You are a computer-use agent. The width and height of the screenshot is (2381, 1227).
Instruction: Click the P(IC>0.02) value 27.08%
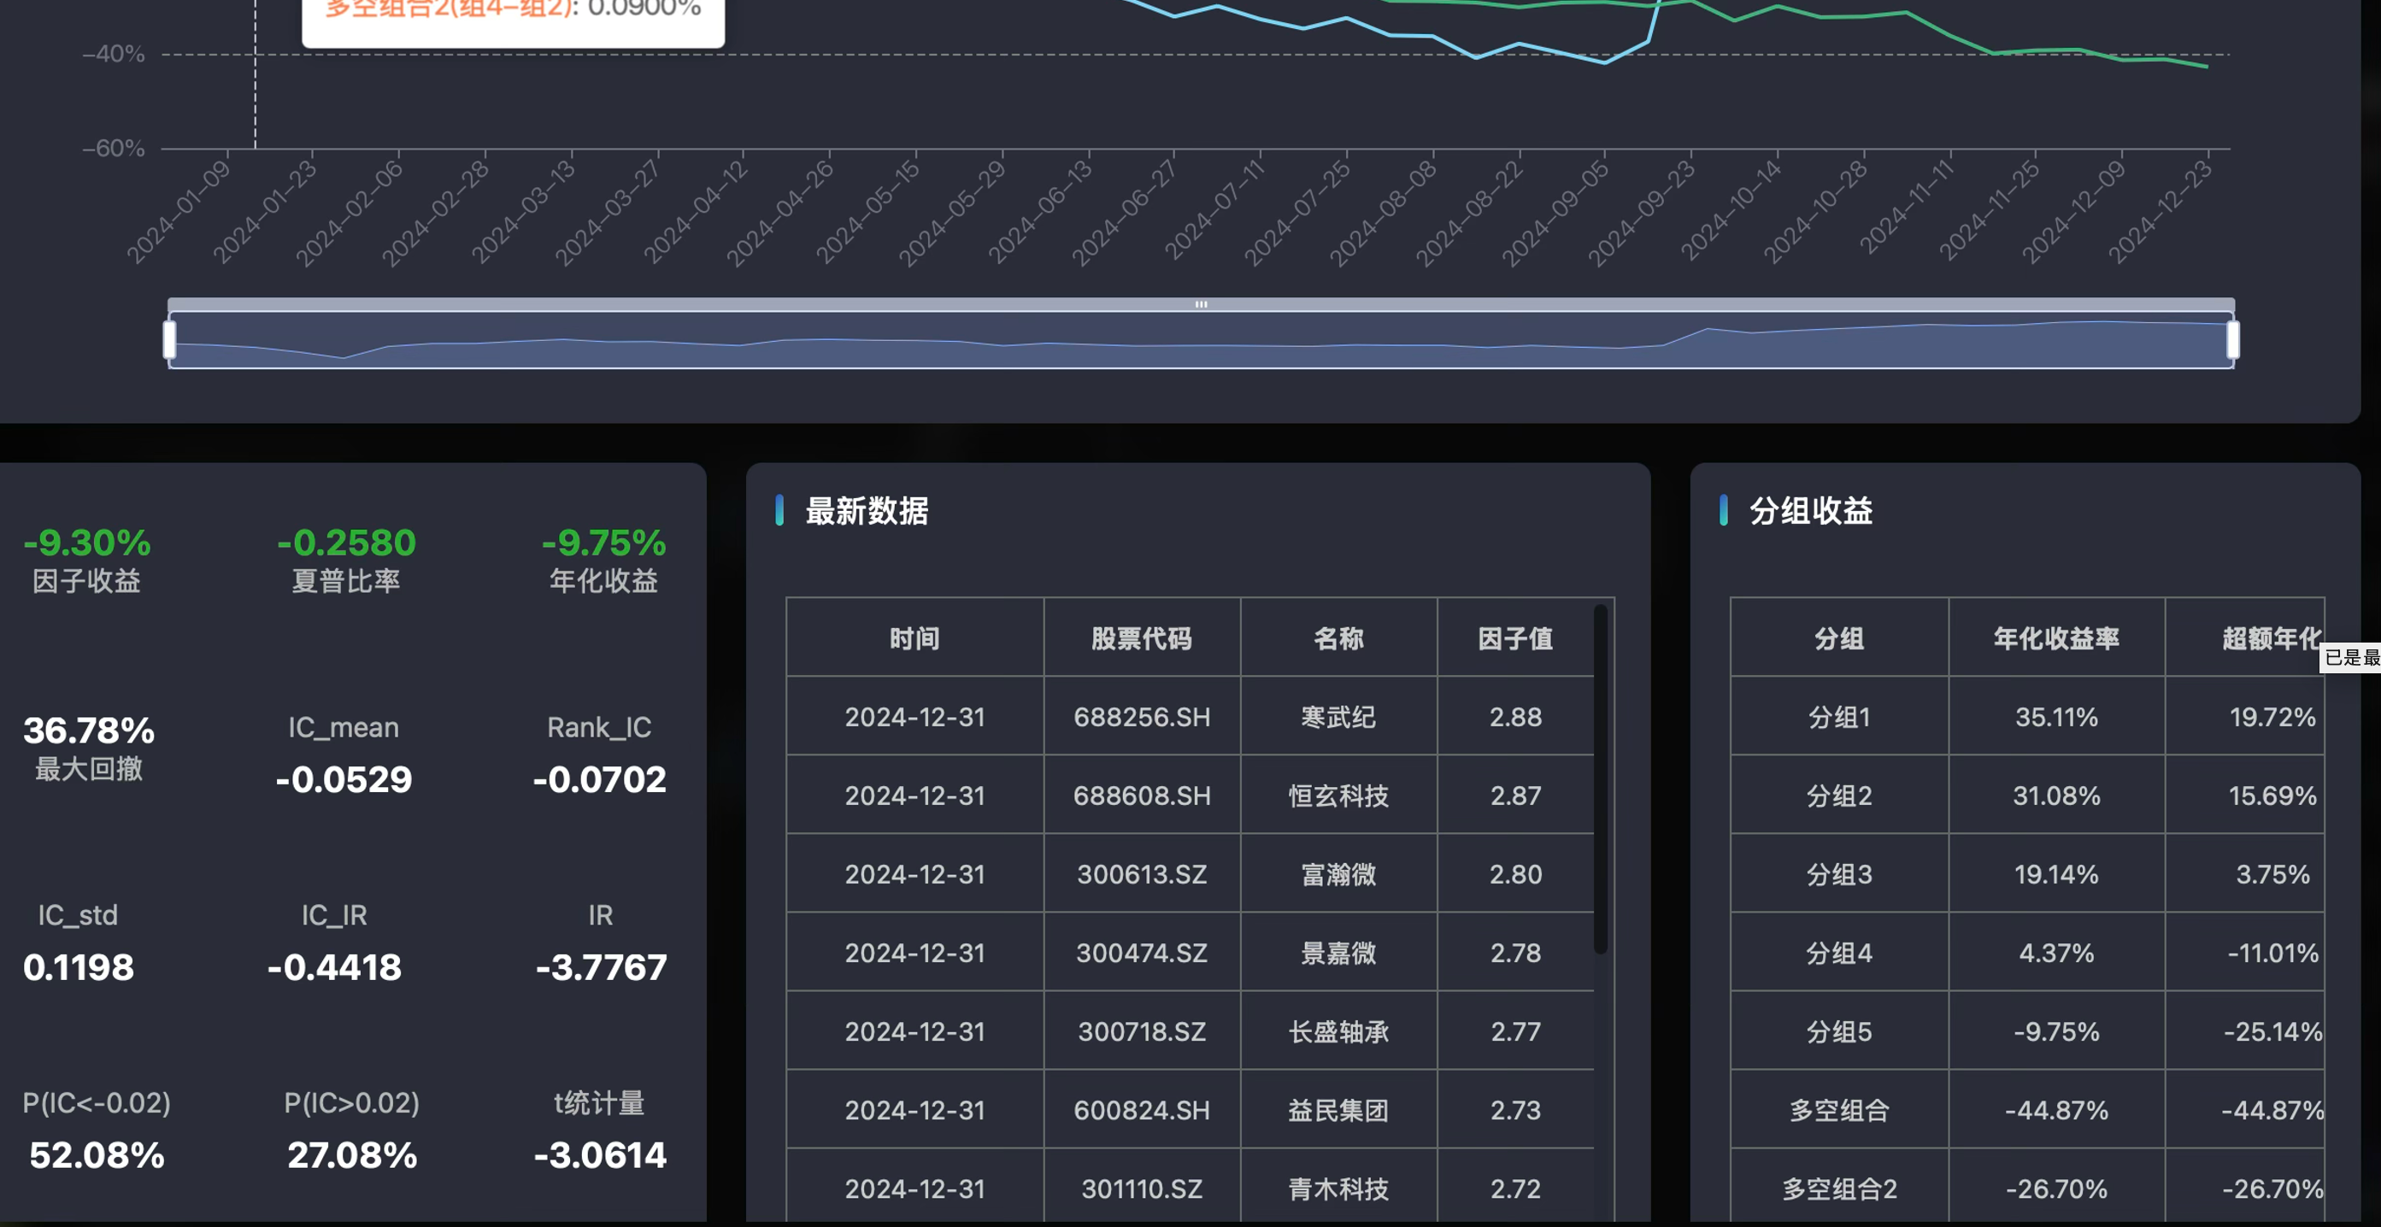(351, 1154)
